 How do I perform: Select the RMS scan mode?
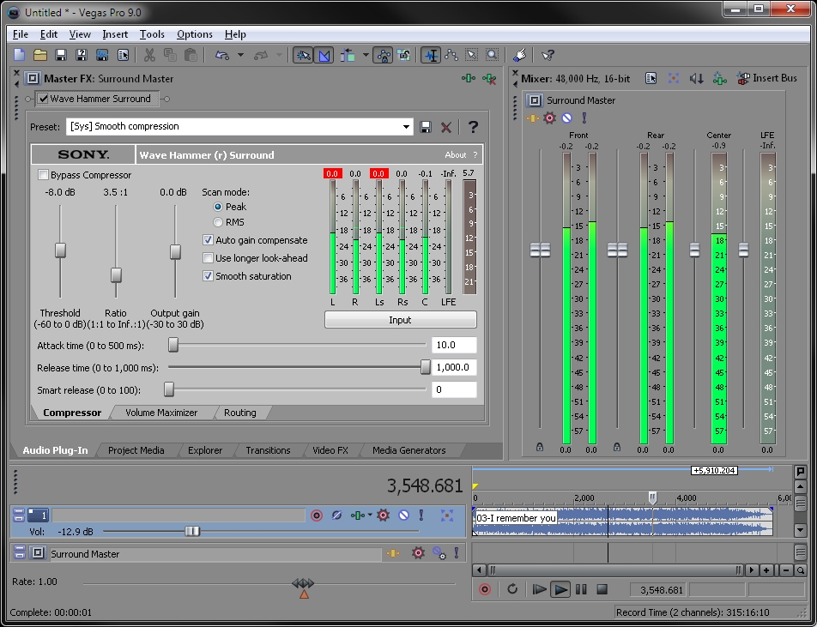tap(218, 222)
